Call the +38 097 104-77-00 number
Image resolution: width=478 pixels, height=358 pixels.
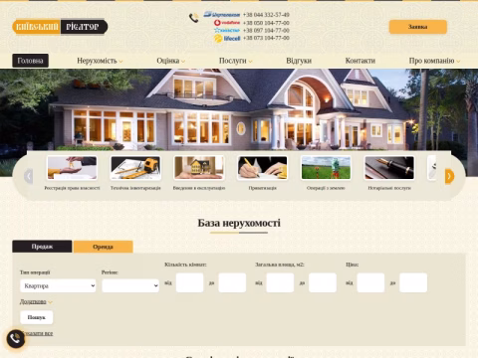pos(266,30)
